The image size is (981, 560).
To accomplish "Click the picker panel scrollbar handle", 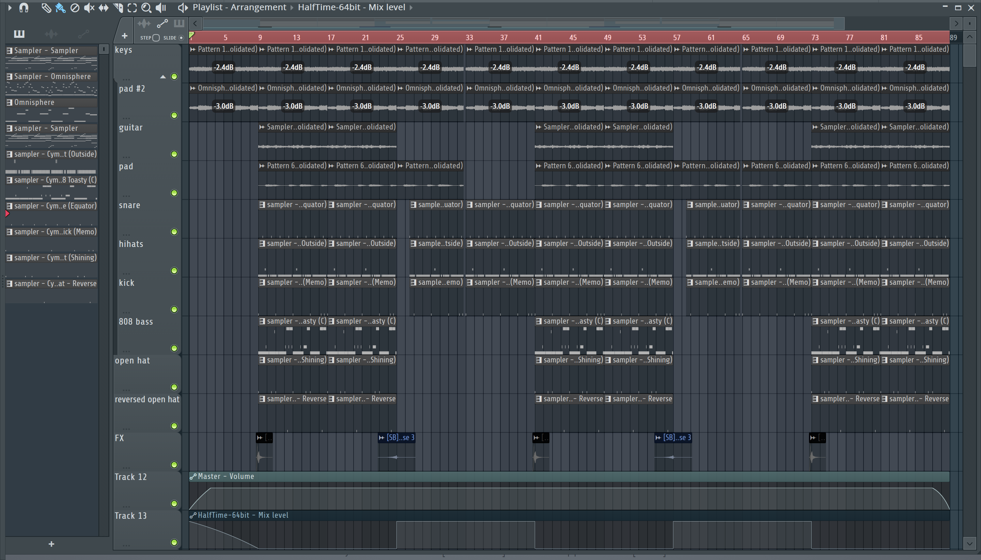I will [104, 49].
